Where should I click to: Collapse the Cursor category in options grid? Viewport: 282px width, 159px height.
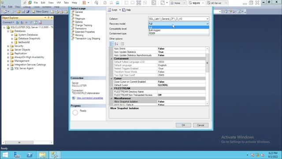(x=111, y=79)
